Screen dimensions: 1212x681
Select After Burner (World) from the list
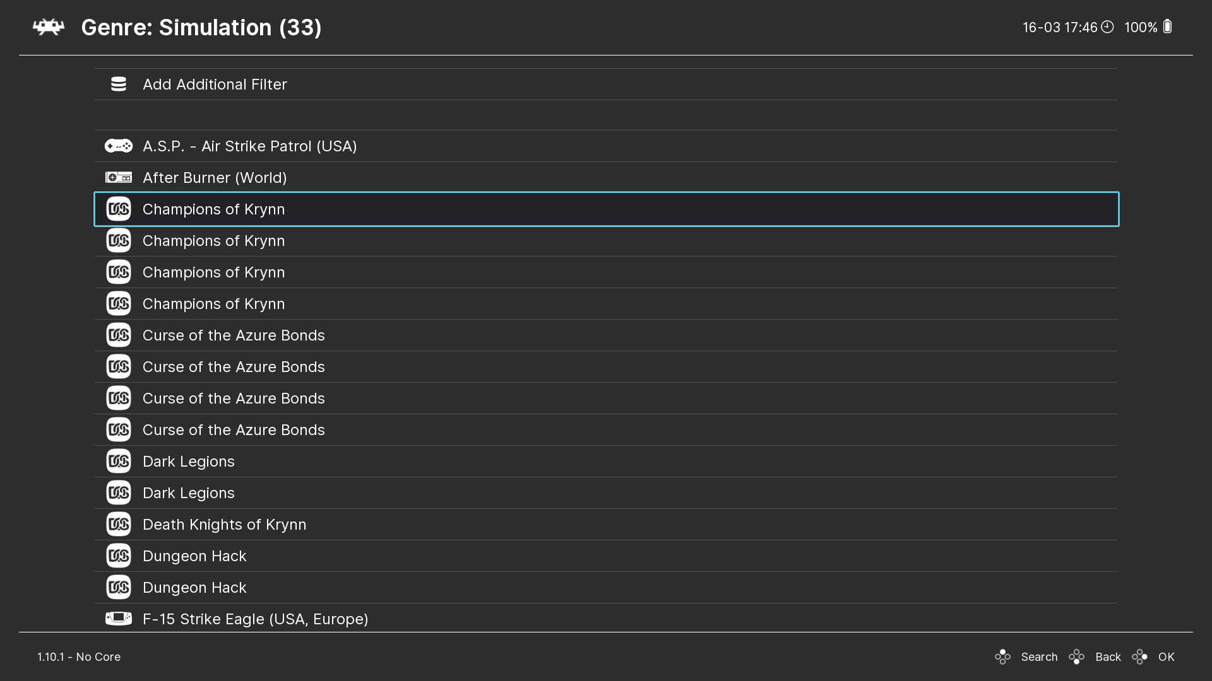(606, 178)
